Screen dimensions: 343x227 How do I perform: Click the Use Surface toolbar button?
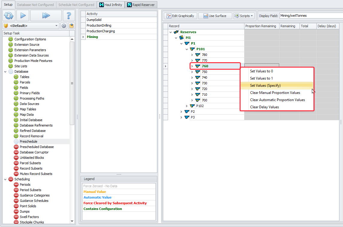tap(215, 16)
